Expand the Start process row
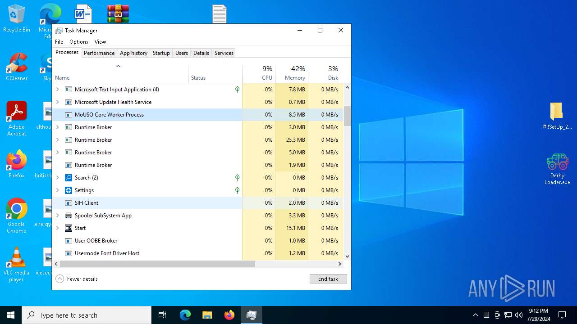This screenshot has width=577, height=324. coord(57,228)
